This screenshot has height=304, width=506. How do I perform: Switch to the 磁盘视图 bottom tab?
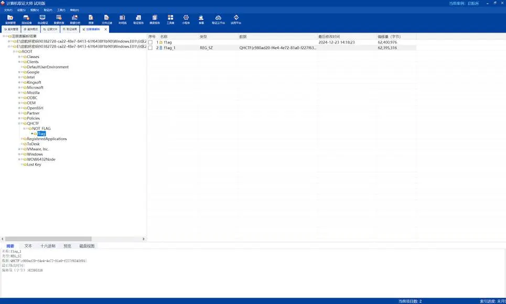pos(87,246)
